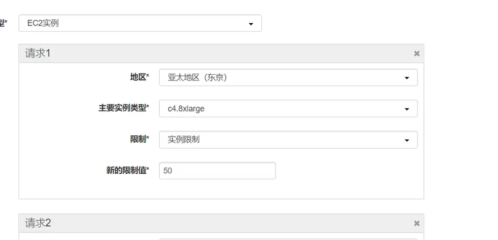Screen dimensions: 498x240
Task: Click the 请求2 panel header text
Action: pos(38,223)
